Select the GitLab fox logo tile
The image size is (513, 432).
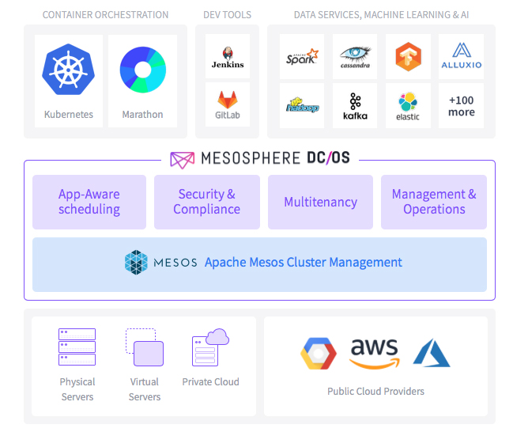[228, 104]
